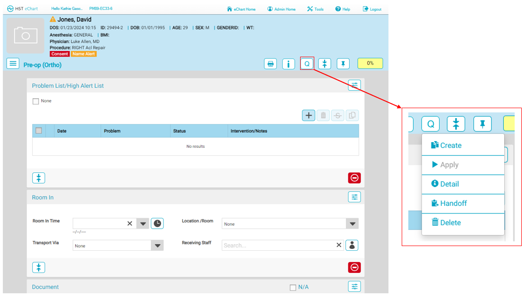Image resolution: width=526 pixels, height=298 pixels.
Task: Open the Transport Via dropdown
Action: (x=157, y=246)
